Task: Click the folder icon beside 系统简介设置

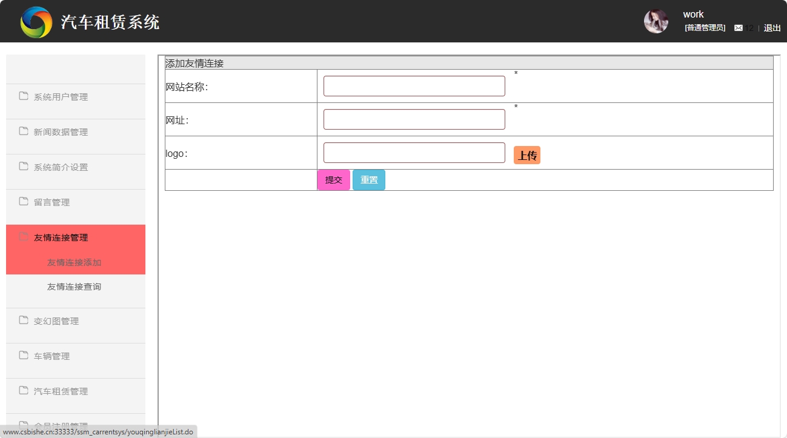Action: [x=24, y=166]
